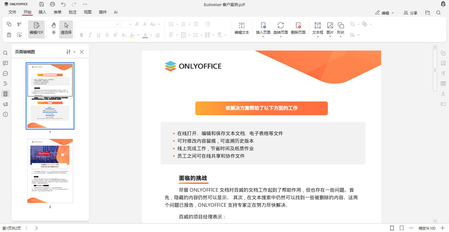Click Fit to page icon in status bar

pos(392,228)
